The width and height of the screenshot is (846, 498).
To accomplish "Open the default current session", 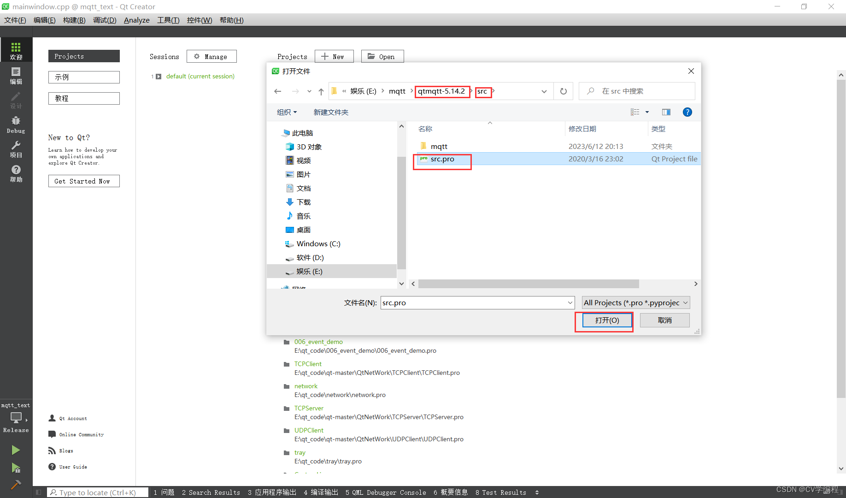I will click(x=200, y=76).
